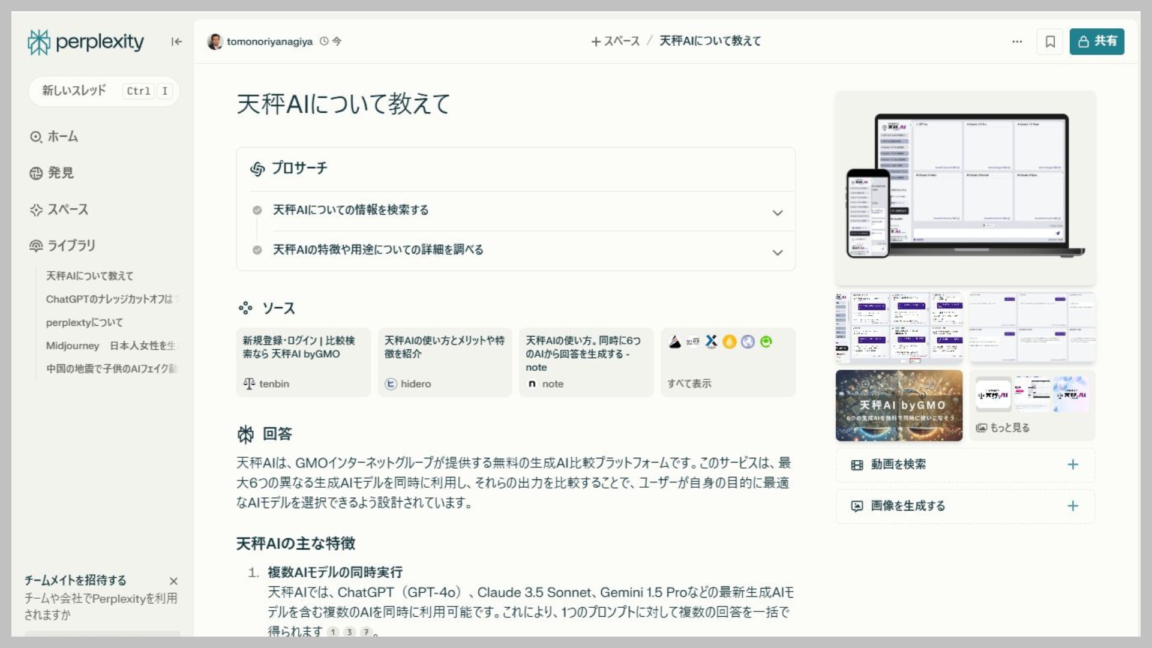1152x648 pixels.
Task: Expand the 天秤AIについての情報を検索する step
Action: 778,212
